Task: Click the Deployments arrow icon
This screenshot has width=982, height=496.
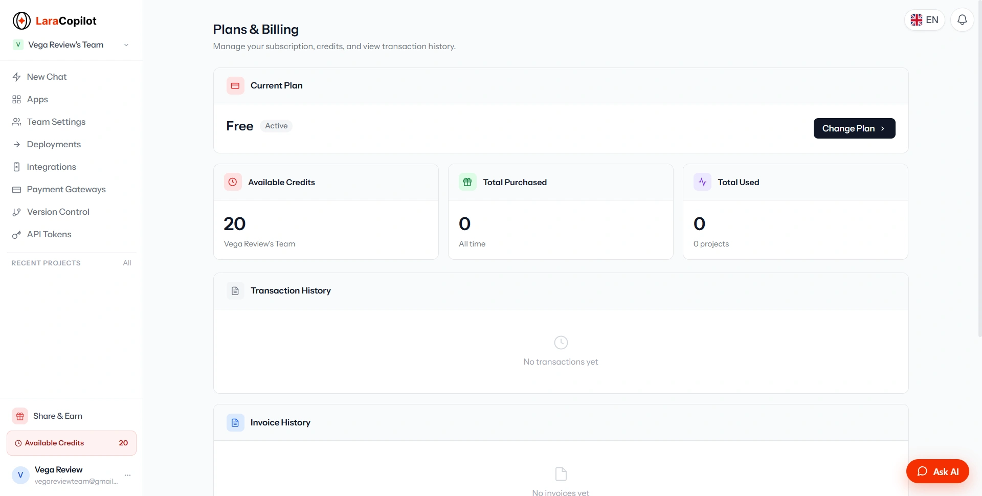Action: coord(16,144)
